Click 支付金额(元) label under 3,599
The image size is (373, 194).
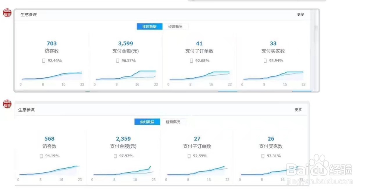[126, 51]
